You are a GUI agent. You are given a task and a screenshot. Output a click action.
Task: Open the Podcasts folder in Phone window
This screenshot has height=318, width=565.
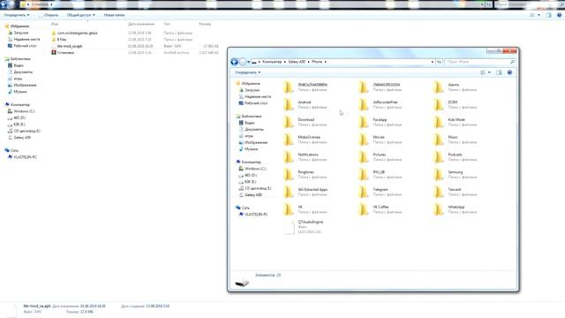click(455, 157)
